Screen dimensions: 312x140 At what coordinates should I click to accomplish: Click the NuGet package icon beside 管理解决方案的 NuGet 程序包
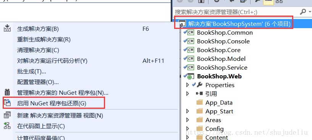click(x=7, y=92)
